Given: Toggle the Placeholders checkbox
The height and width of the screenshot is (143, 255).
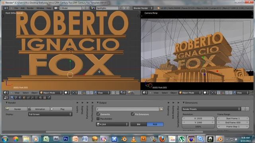Looking at the screenshot, I should (98, 119).
